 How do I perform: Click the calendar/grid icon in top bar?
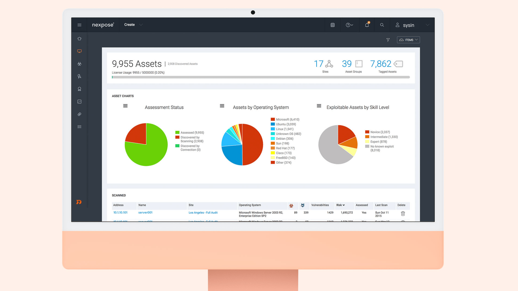pos(333,25)
